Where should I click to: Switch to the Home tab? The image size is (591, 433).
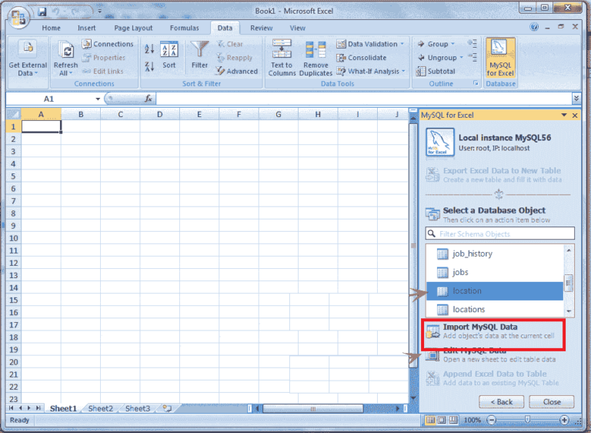[x=52, y=28]
